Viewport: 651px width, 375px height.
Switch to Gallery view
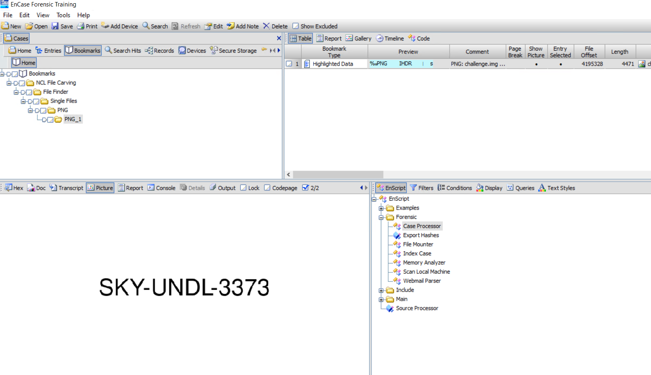[x=358, y=39]
